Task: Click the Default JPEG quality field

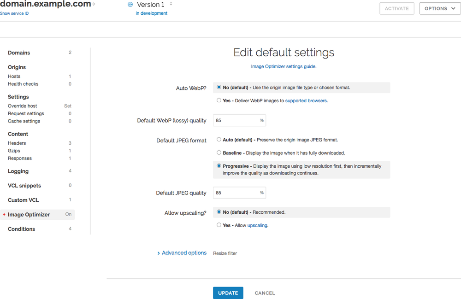Action: [236, 193]
